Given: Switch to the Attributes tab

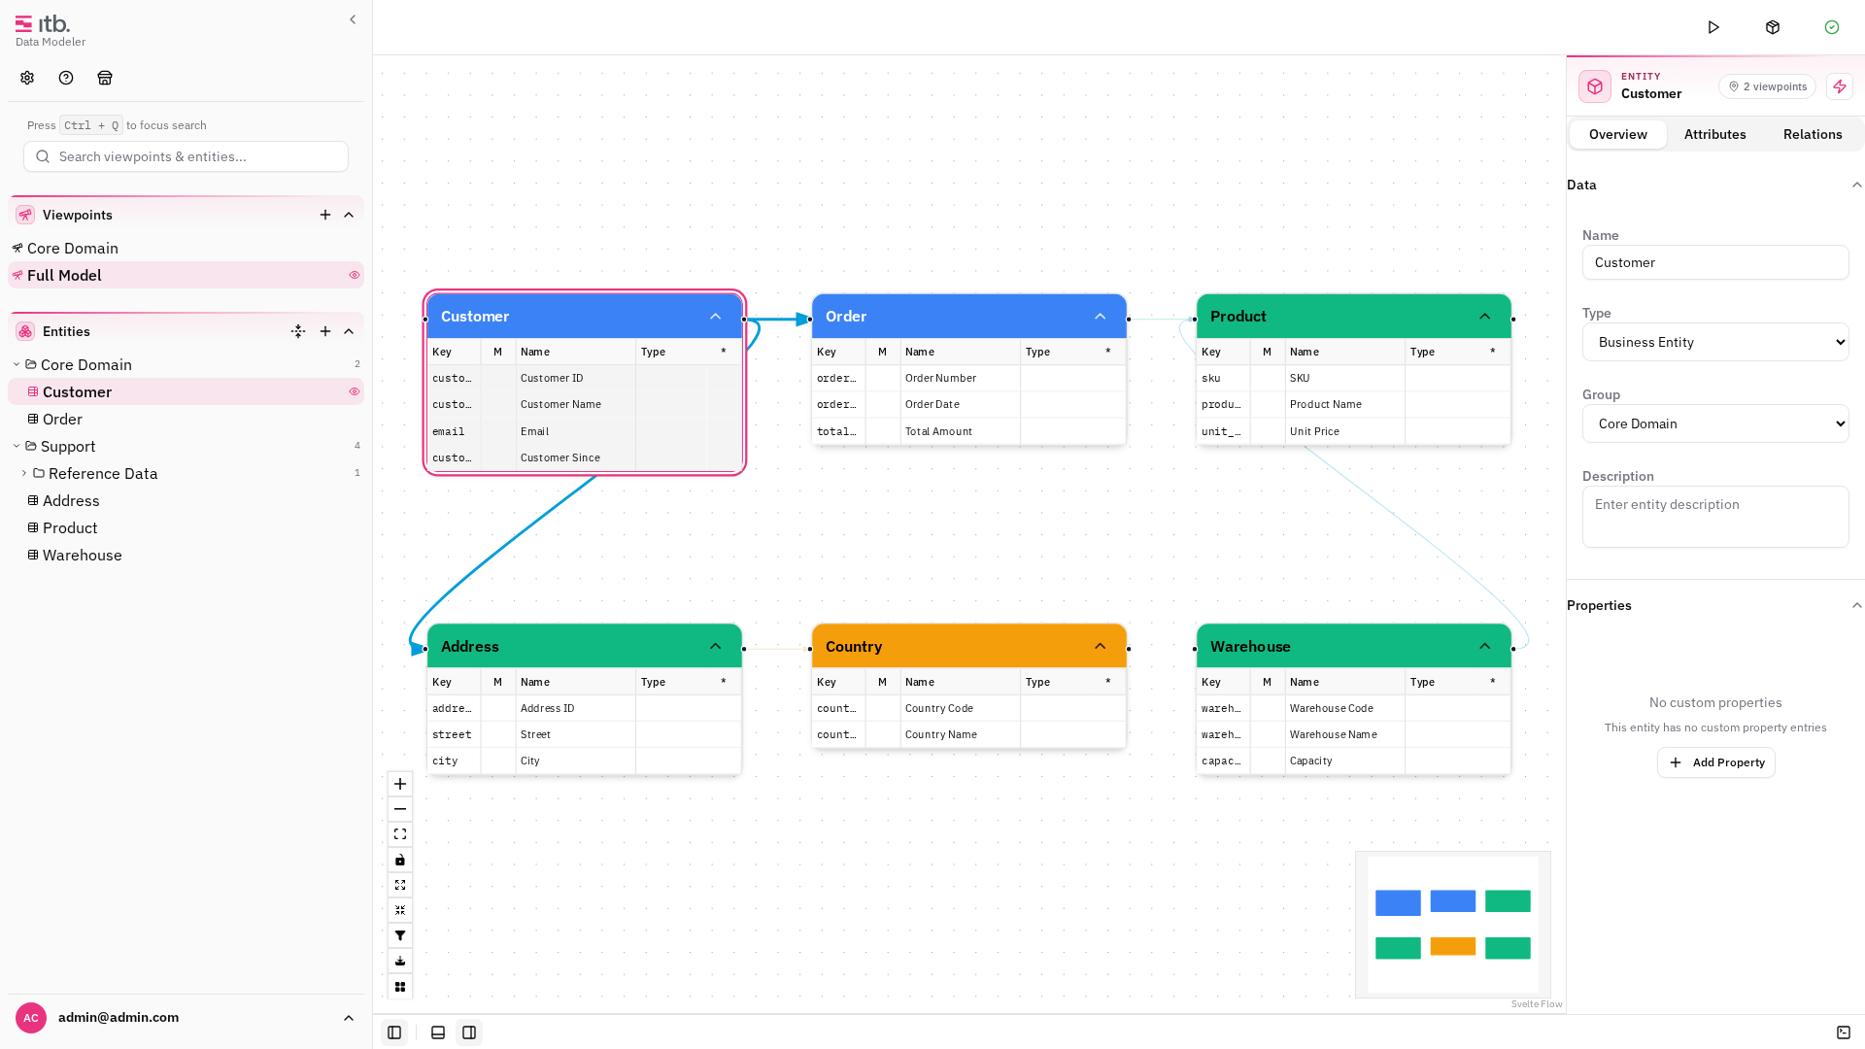Looking at the screenshot, I should (1714, 134).
